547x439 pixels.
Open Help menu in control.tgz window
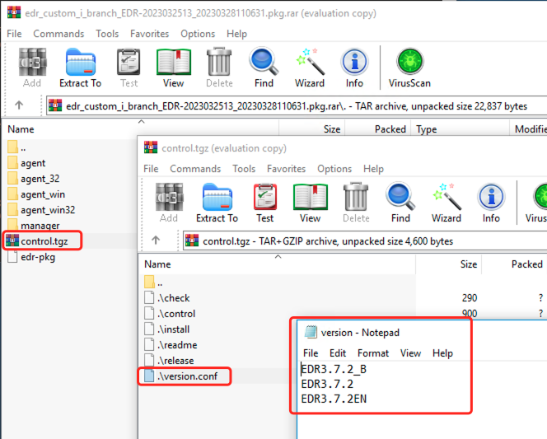(x=374, y=169)
